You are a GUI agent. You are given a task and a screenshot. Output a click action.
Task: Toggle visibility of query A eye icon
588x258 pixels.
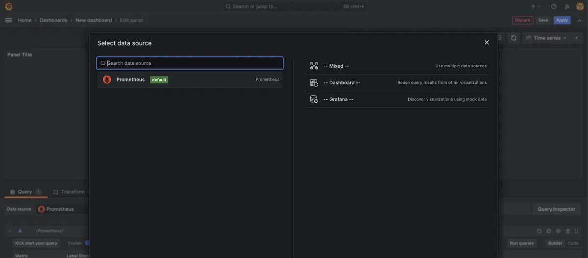(x=558, y=231)
